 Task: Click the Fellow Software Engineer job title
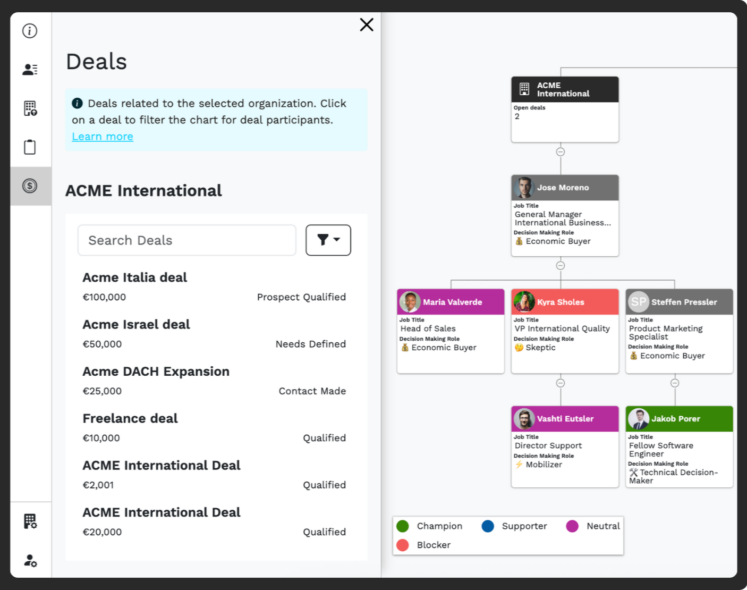(x=661, y=450)
